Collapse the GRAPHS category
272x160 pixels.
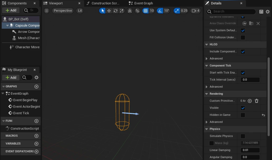3,86
